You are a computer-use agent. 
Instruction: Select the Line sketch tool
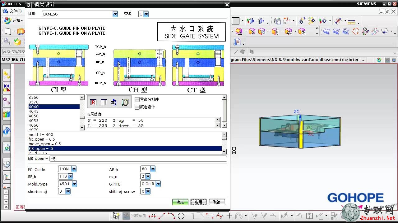pyautogui.click(x=162, y=216)
